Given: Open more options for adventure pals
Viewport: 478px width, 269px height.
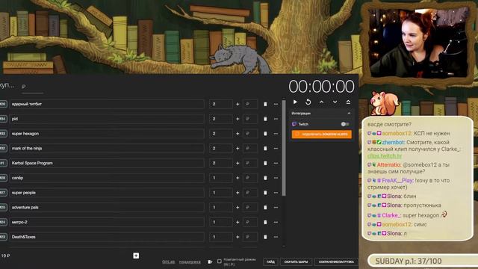Looking at the screenshot, I should tap(276, 208).
